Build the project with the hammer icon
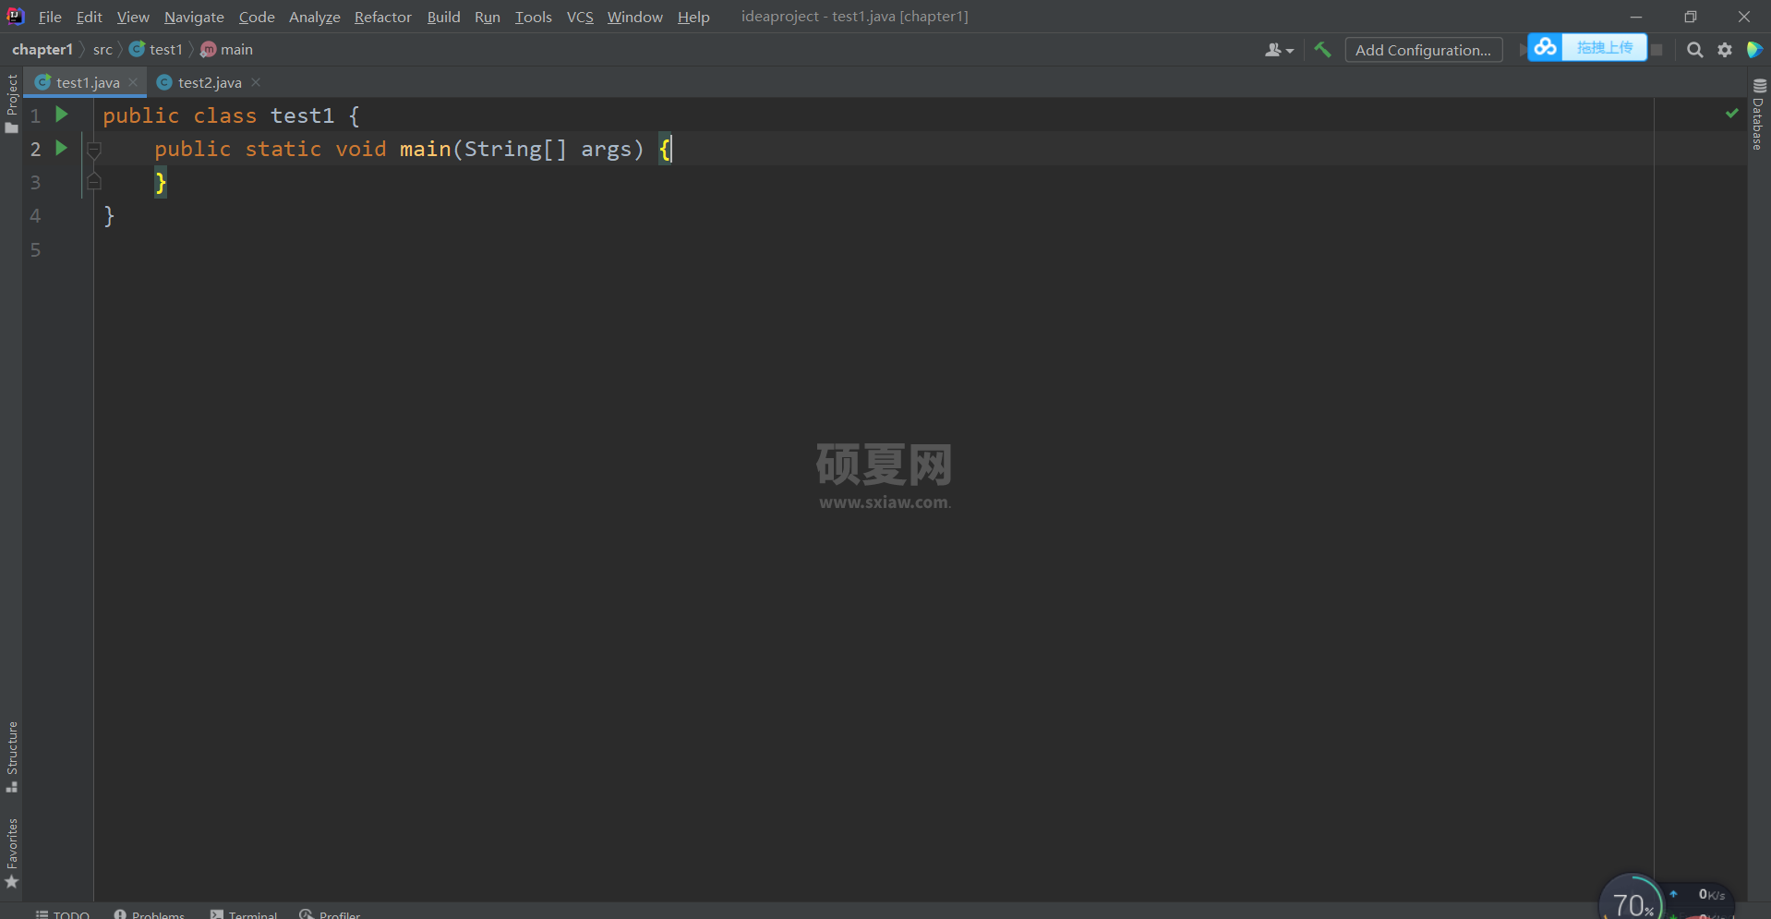This screenshot has height=919, width=1771. point(1322,50)
